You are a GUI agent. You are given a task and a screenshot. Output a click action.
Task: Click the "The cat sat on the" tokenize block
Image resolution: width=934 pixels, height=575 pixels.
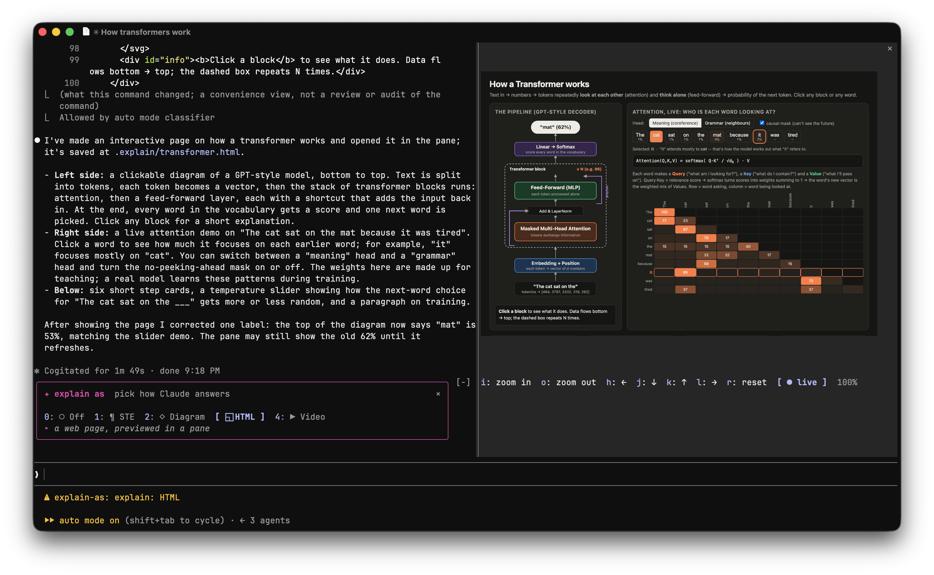pos(555,289)
